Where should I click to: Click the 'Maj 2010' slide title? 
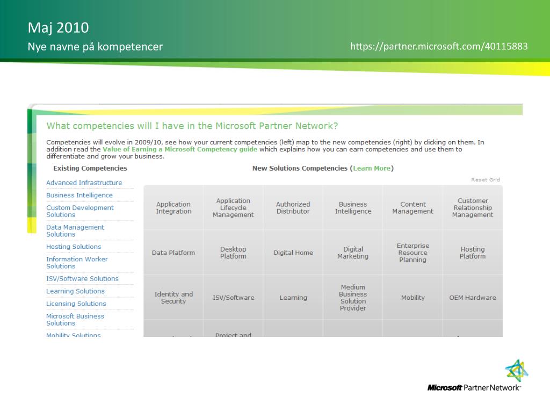click(x=58, y=28)
